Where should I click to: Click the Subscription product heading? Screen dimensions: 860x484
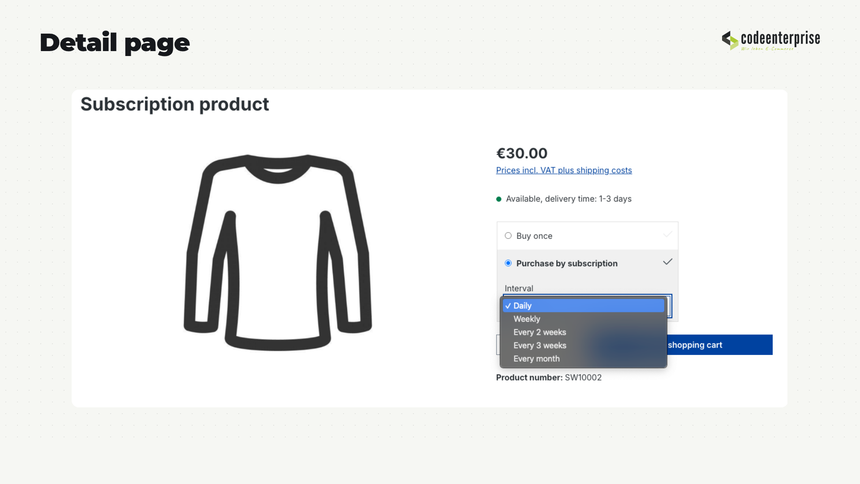tap(175, 104)
